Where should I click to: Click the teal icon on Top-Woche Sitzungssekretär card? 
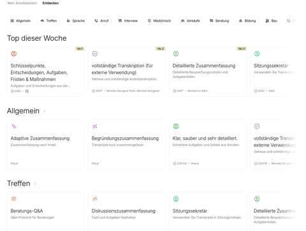point(257,54)
